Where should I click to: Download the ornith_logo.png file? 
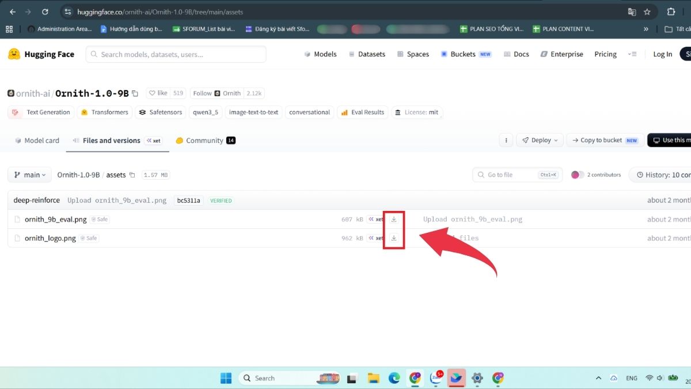click(x=394, y=238)
